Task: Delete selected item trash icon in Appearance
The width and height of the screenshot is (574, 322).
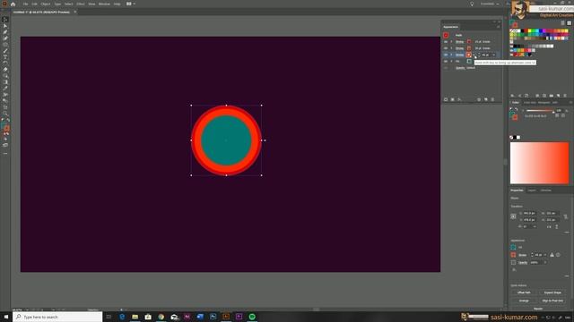Action: pyautogui.click(x=492, y=99)
